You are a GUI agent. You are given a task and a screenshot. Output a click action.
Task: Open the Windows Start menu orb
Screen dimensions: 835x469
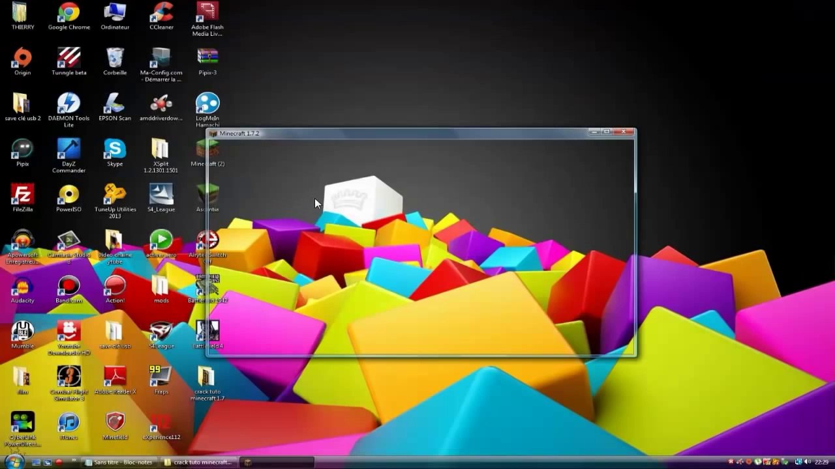click(14, 462)
